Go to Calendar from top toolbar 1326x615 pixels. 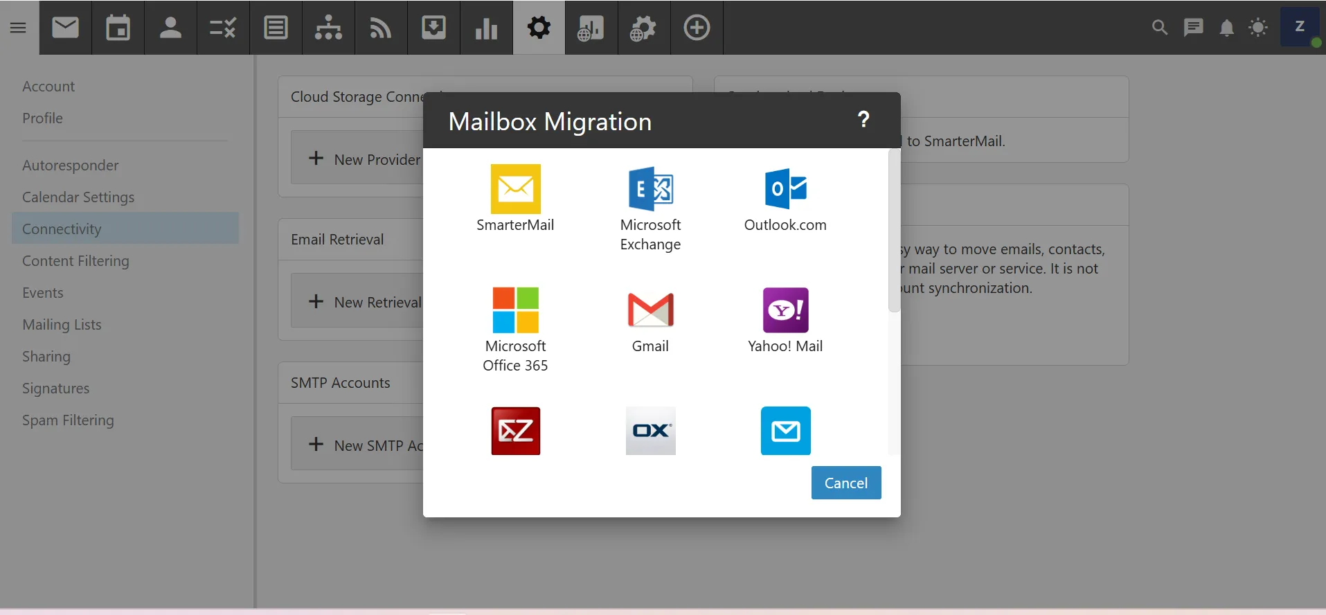click(118, 28)
